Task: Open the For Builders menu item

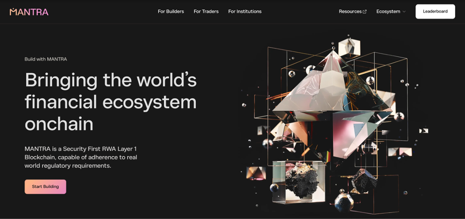Action: pyautogui.click(x=171, y=11)
